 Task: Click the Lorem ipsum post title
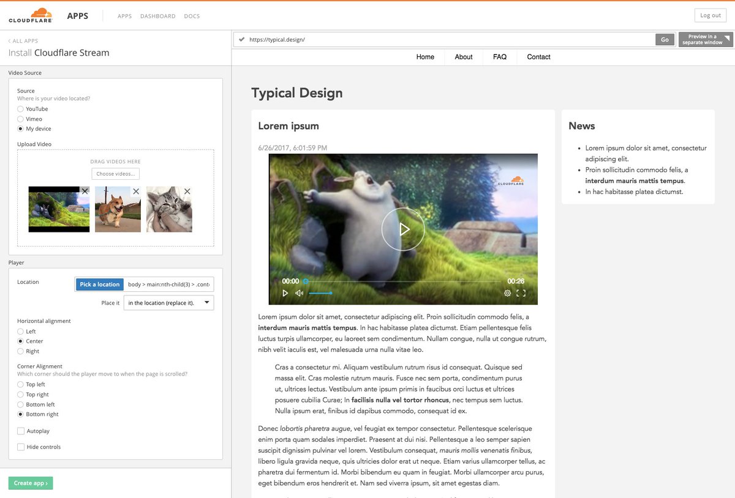pos(288,126)
